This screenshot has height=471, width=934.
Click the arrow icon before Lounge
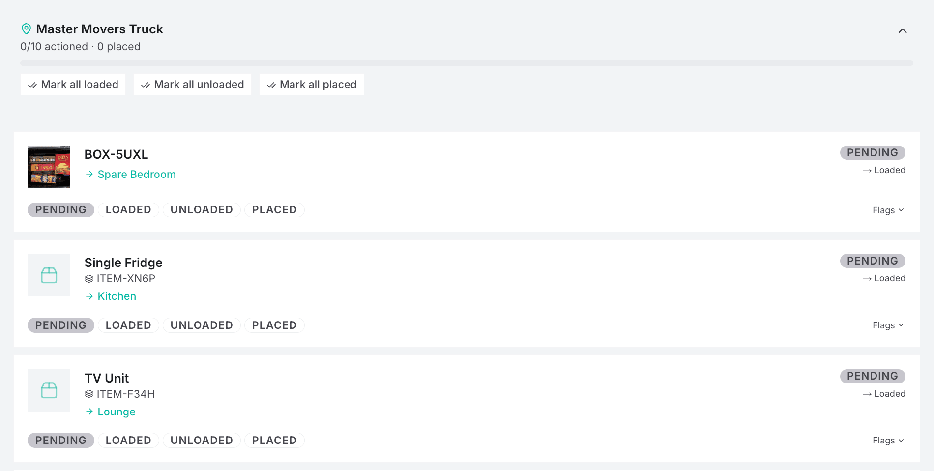tap(89, 412)
